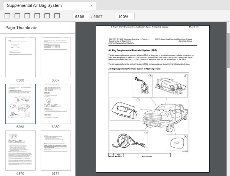
Task: Click diagram component number 5 callout
Action: click(x=146, y=132)
